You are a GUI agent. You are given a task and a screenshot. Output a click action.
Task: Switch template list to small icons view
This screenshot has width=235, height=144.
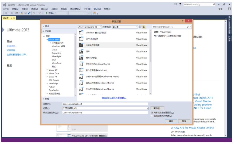(x=140, y=27)
